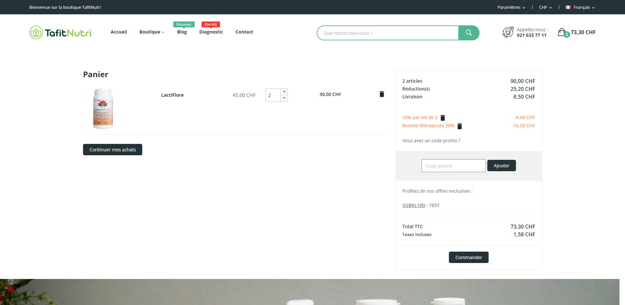Increase LactiFlore quantity with up arrow
Screen dimensions: 625x305
tap(284, 92)
